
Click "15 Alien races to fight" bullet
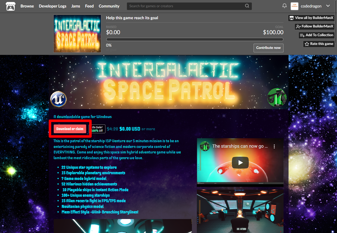(x=93, y=201)
